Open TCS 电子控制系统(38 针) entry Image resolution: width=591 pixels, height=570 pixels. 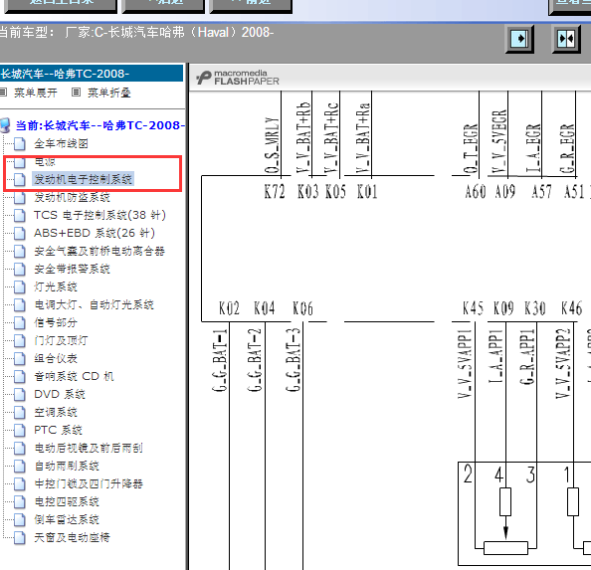(x=99, y=215)
